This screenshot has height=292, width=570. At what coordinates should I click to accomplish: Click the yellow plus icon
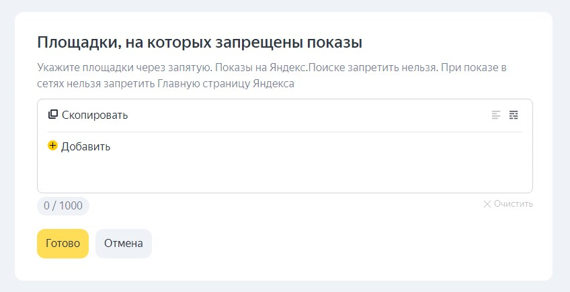(x=52, y=146)
